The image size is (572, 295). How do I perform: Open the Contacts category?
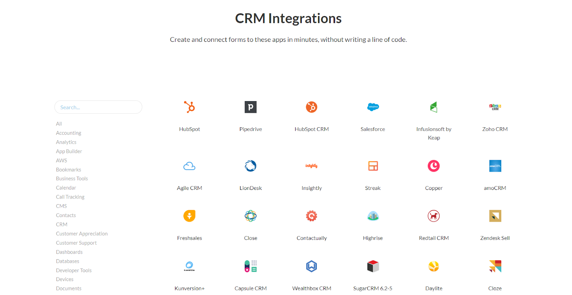coord(66,215)
